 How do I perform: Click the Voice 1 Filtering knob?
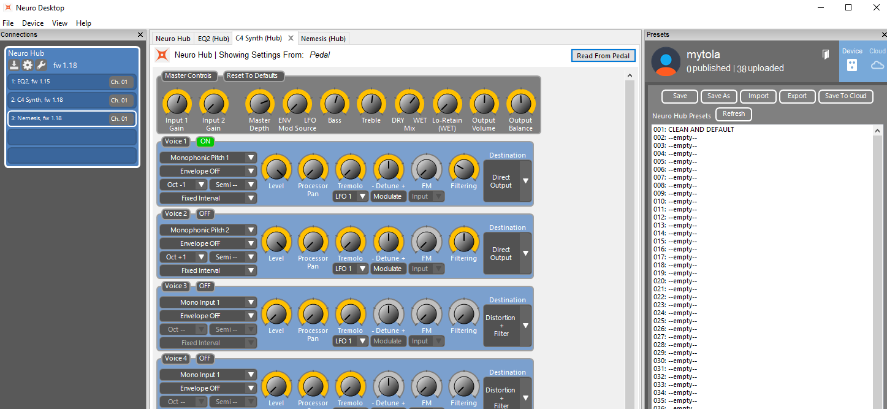pos(463,169)
